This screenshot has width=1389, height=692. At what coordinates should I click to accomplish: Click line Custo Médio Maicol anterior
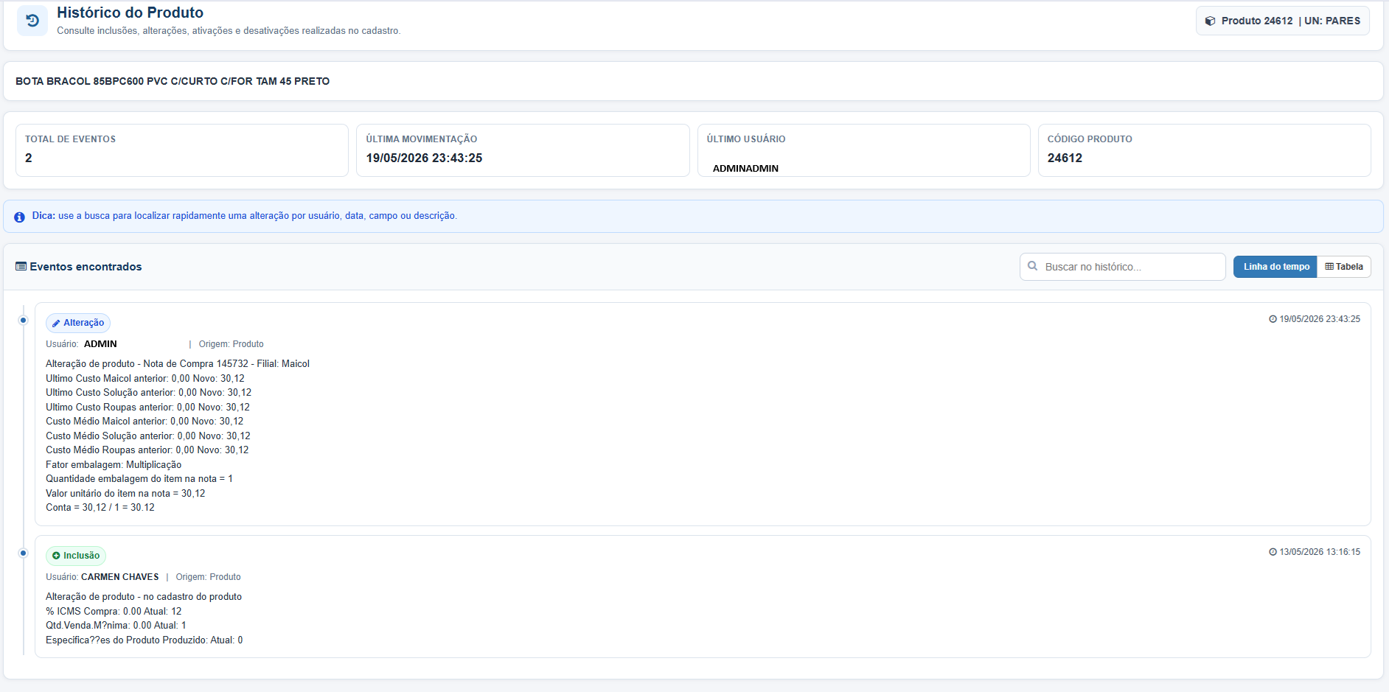coord(145,422)
